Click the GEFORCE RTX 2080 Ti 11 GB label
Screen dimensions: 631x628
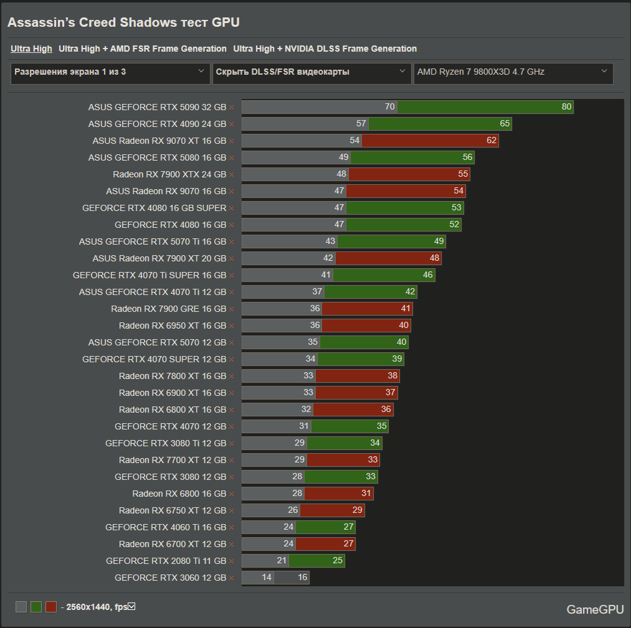166,561
